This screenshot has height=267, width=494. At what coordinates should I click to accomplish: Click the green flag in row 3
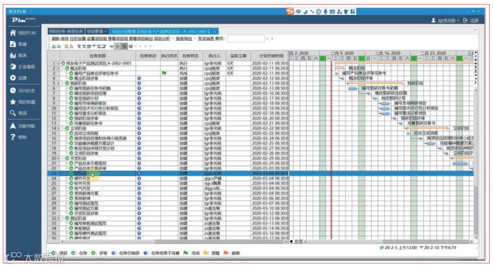click(164, 73)
